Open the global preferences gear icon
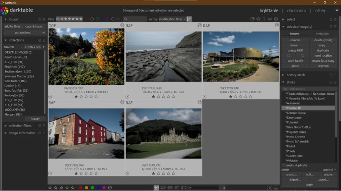This screenshot has height=191, width=341. coord(276,19)
